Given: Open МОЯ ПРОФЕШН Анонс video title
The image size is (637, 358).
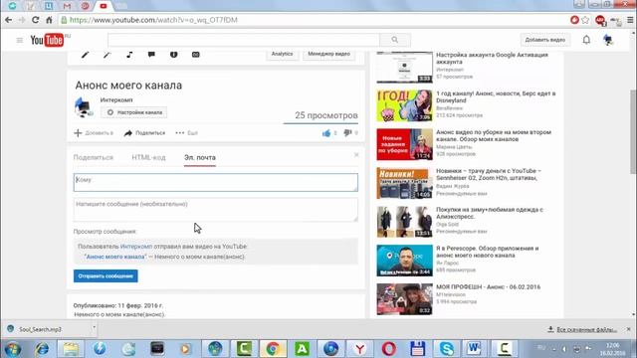Looking at the screenshot, I should 488,287.
